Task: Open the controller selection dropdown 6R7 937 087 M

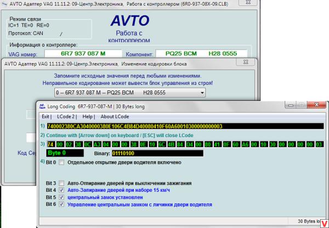Action: (x=130, y=93)
